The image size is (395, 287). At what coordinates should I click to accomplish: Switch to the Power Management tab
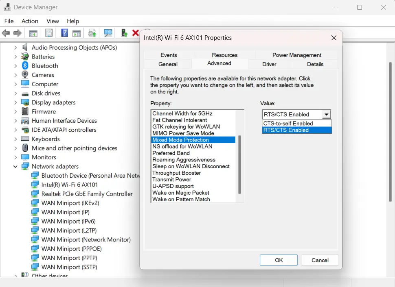tap(297, 55)
